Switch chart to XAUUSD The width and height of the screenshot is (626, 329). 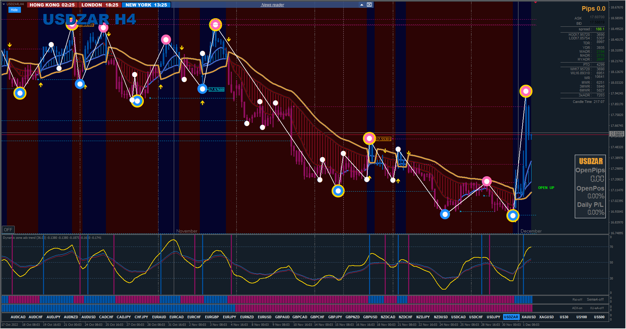(x=529, y=317)
